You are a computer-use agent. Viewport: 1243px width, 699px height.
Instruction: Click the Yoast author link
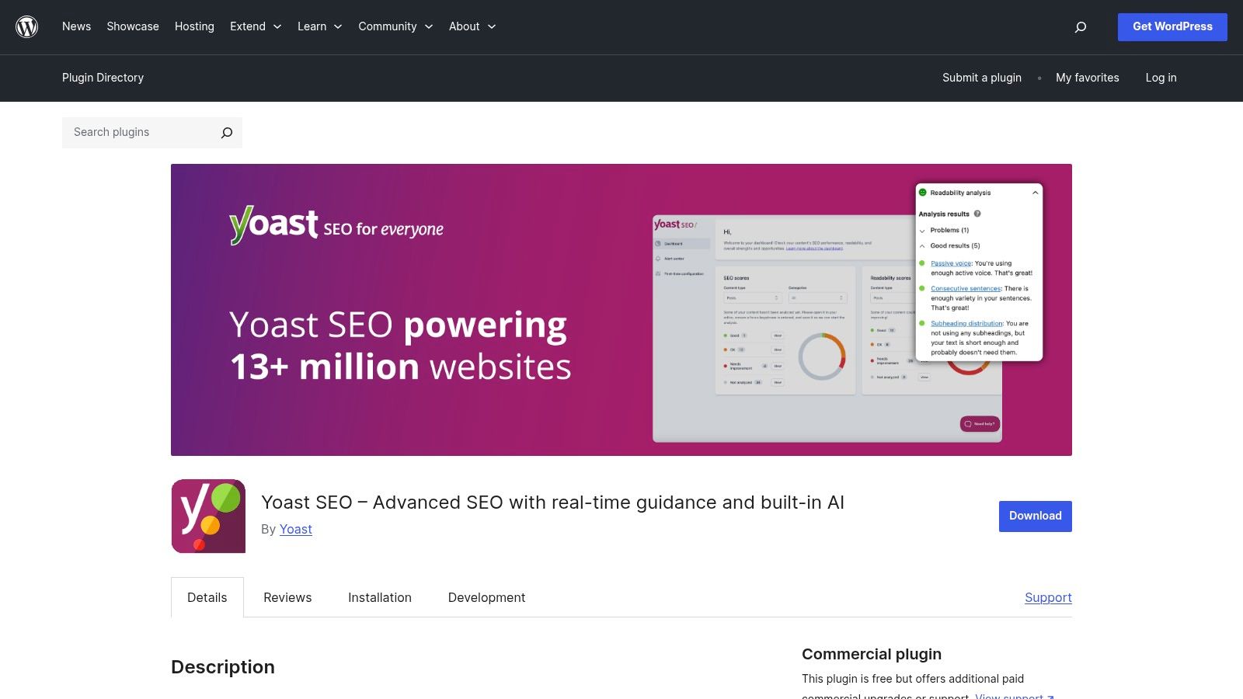(295, 529)
